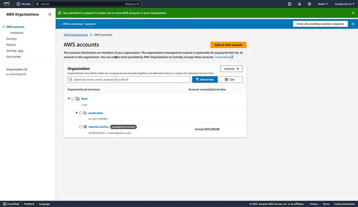Switch to Hierarchy view

coord(205,79)
